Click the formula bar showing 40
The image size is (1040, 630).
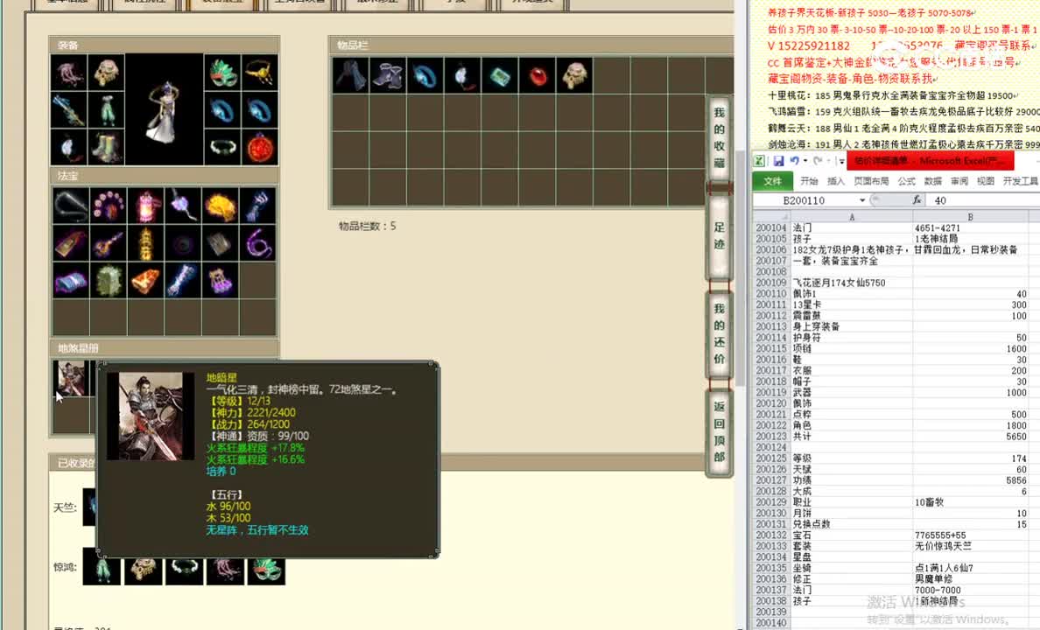click(983, 200)
